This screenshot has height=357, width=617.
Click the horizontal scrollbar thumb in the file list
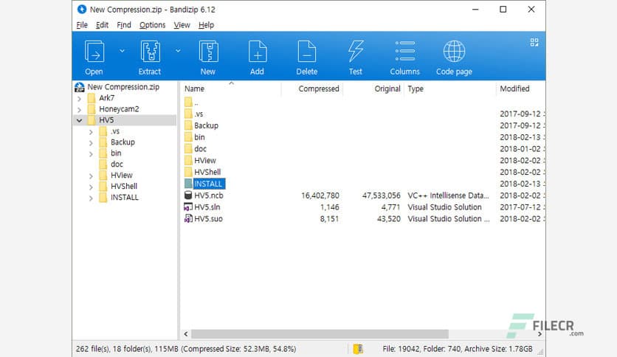[320, 334]
